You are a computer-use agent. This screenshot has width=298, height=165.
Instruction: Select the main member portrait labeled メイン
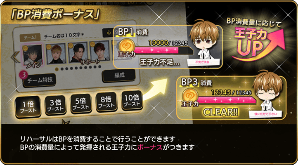pyautogui.click(x=33, y=55)
